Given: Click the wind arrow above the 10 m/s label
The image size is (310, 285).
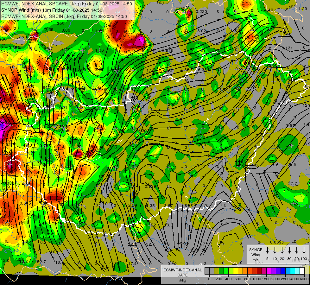Looking at the screenshot, I should tap(275, 250).
